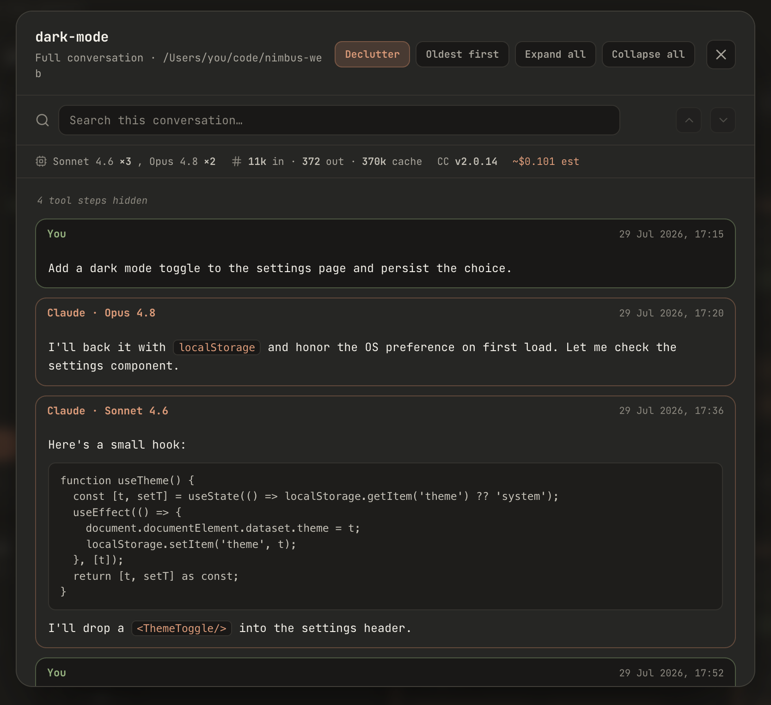
Task: Click timestamp 29 Jul 2026, 17:15
Action: 671,234
